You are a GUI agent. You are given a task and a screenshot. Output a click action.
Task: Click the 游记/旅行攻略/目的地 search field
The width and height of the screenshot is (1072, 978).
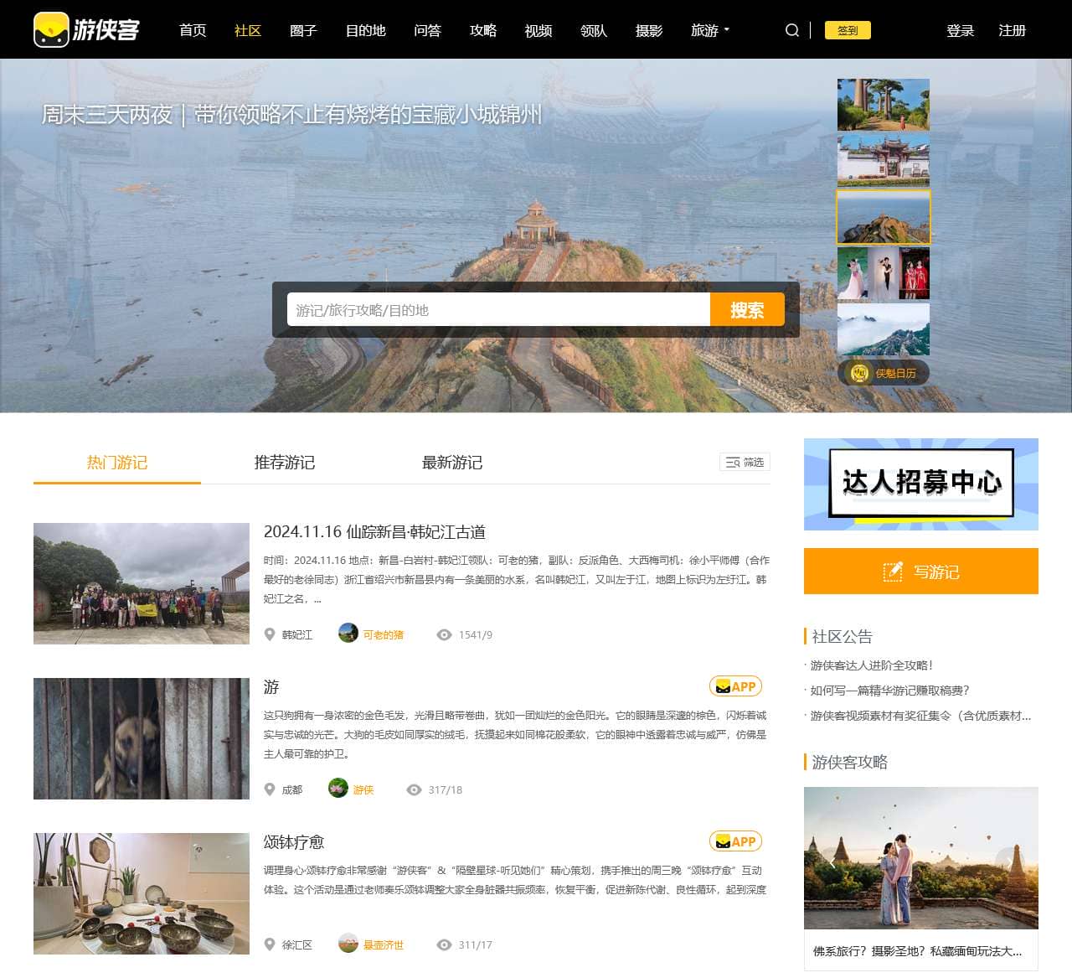(498, 310)
